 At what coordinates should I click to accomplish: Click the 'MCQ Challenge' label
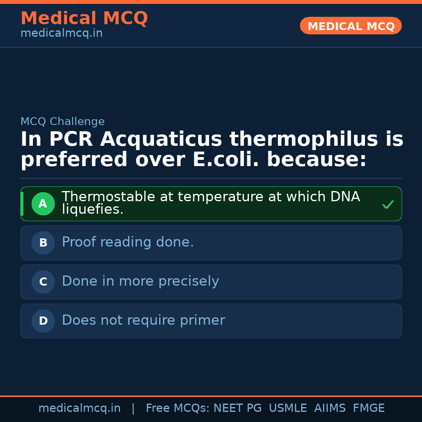tap(63, 122)
